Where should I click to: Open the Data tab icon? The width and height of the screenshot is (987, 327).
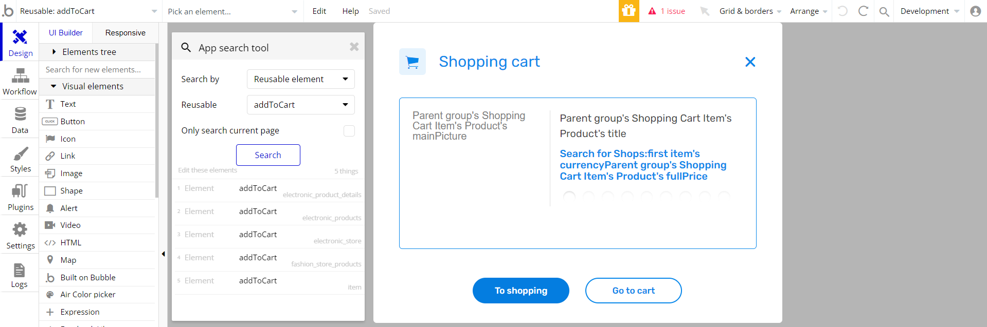pos(20,114)
